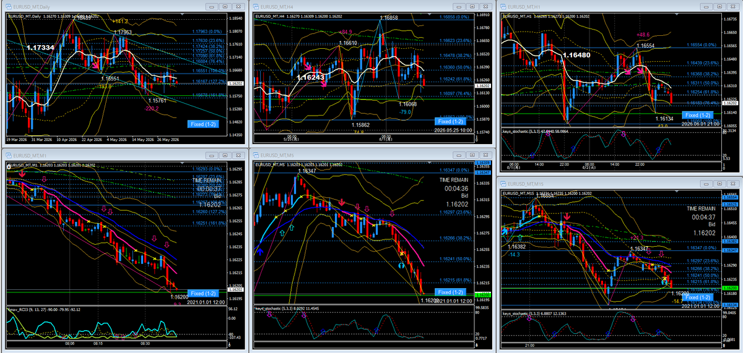Click the -220.2 pips label on Daily chart
743x353 pixels.
(150, 108)
